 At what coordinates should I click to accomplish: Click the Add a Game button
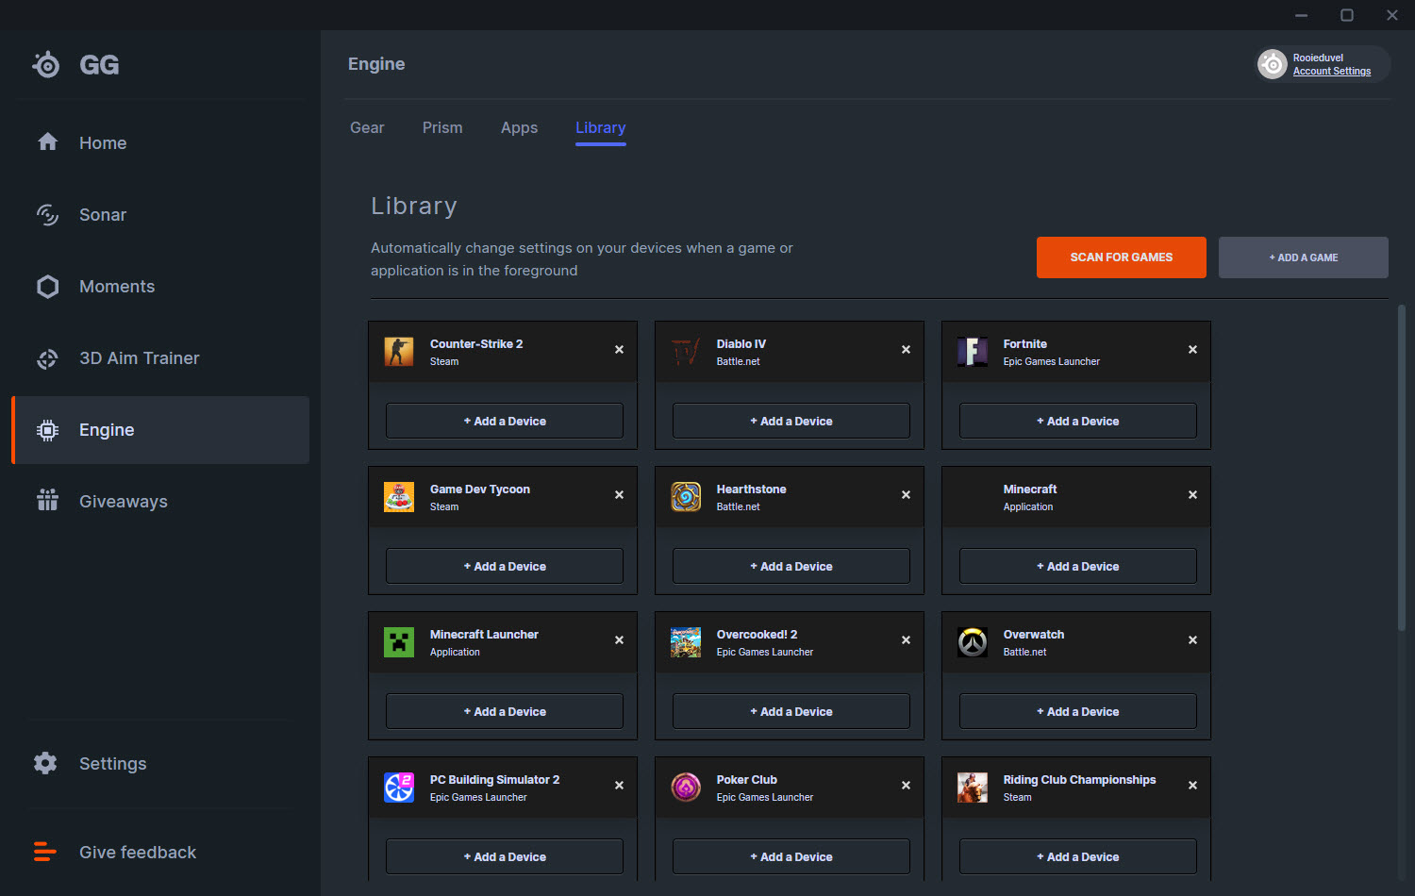(1303, 257)
